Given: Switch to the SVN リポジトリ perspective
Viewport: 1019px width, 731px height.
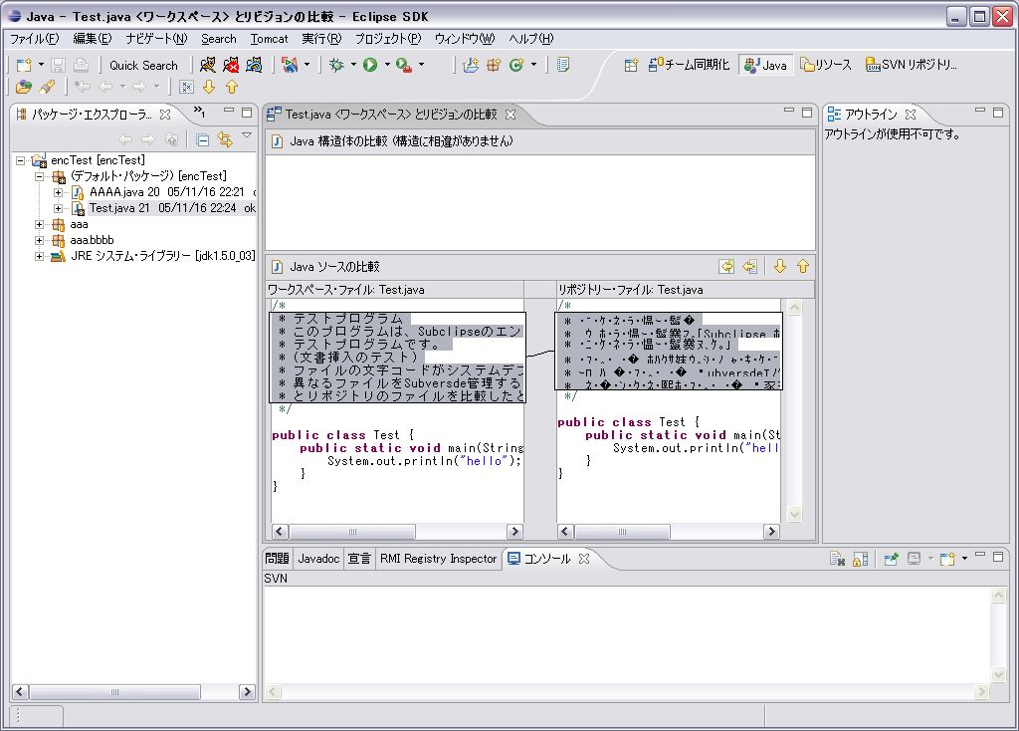Looking at the screenshot, I should (x=912, y=65).
